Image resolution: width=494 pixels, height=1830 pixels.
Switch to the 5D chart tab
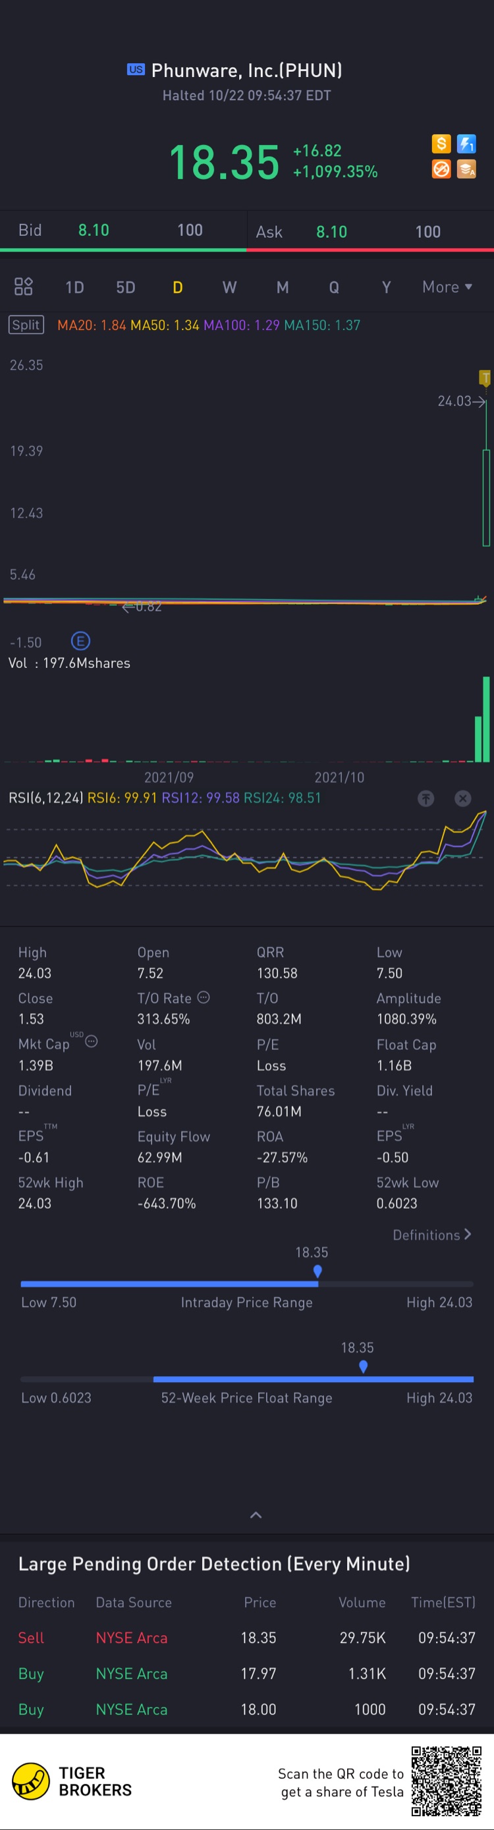(126, 287)
